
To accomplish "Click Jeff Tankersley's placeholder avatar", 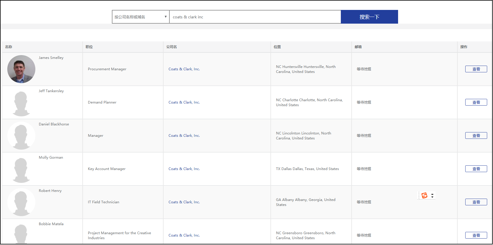I will coord(21,102).
